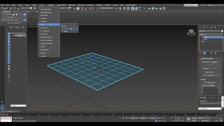Open the Modifier List dropdown
The image size is (224, 126).
[211, 34]
